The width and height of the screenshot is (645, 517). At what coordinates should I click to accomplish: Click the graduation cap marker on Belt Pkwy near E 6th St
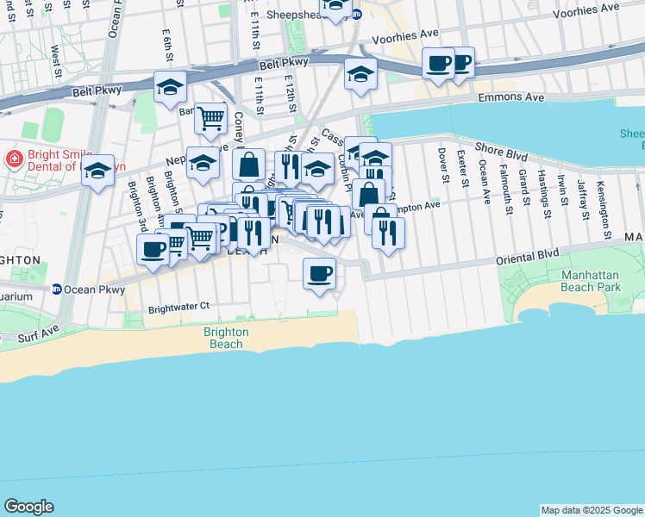coord(170,90)
